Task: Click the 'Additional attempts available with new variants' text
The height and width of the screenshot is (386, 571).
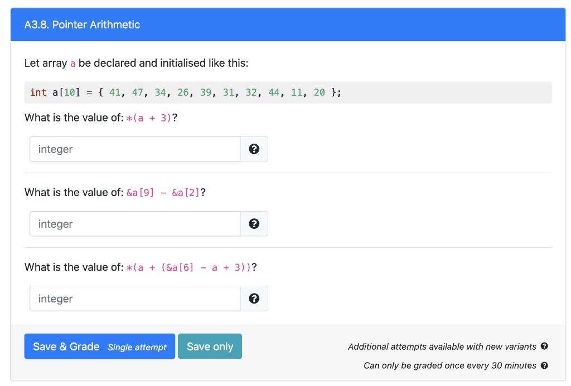Action: pos(441,346)
